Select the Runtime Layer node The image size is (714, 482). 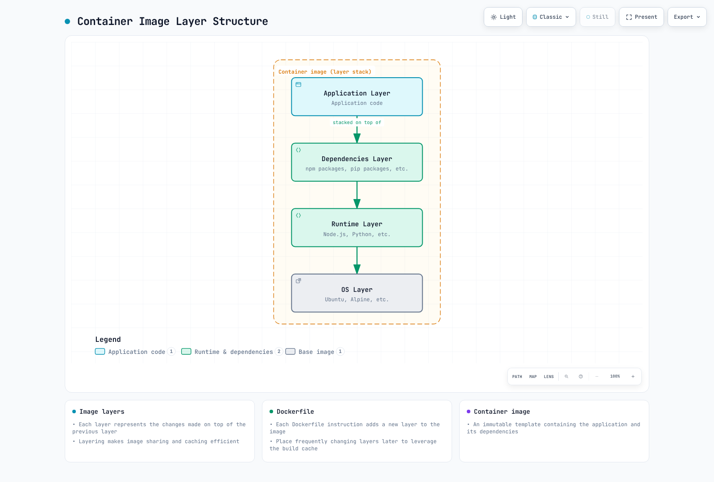pos(357,228)
